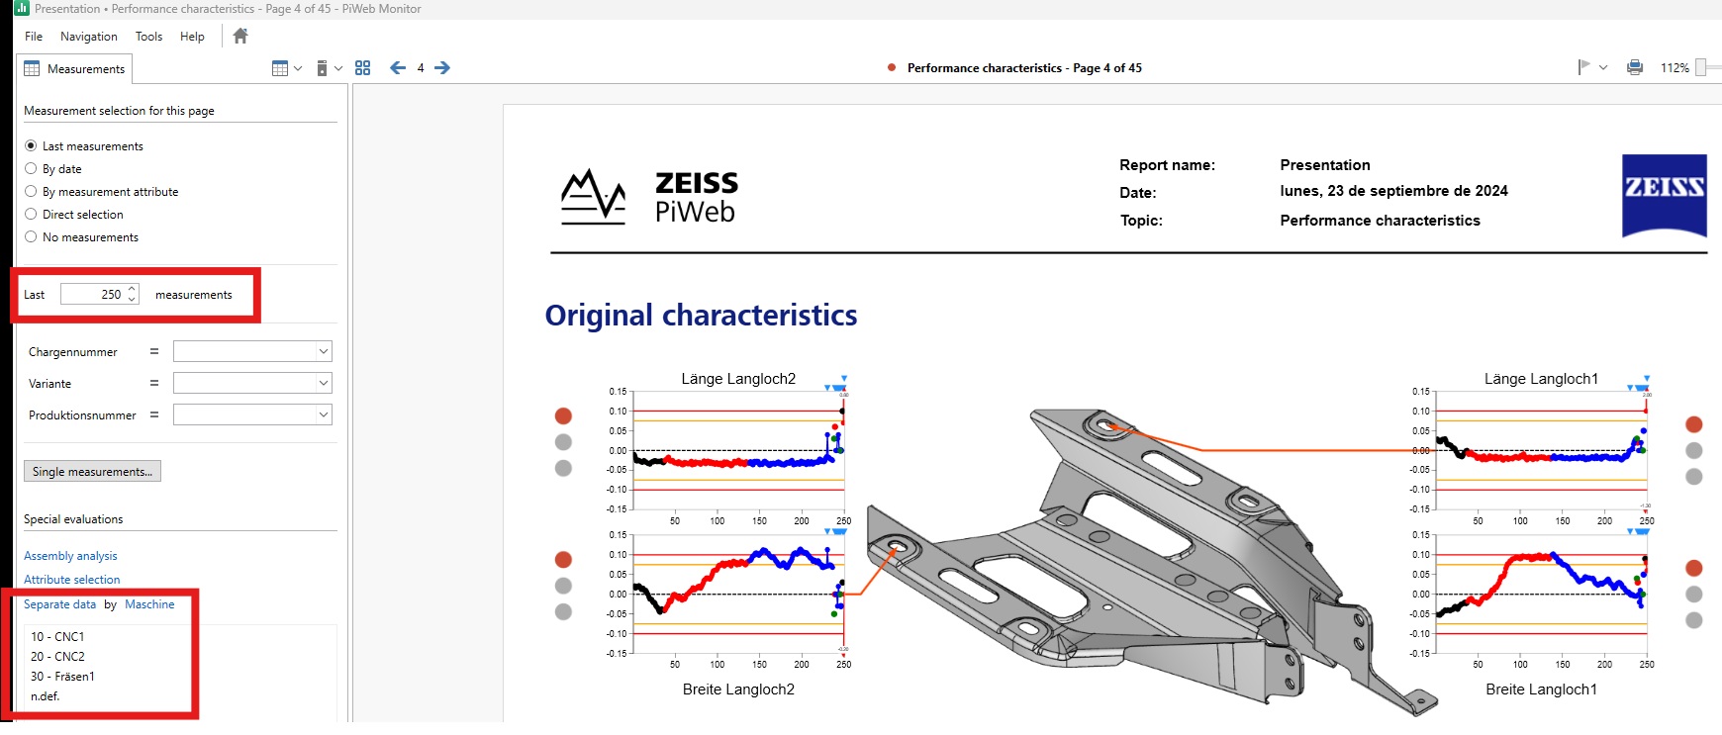This screenshot has height=735, width=1722.
Task: Select the 'By date' radio option
Action: pos(31,169)
